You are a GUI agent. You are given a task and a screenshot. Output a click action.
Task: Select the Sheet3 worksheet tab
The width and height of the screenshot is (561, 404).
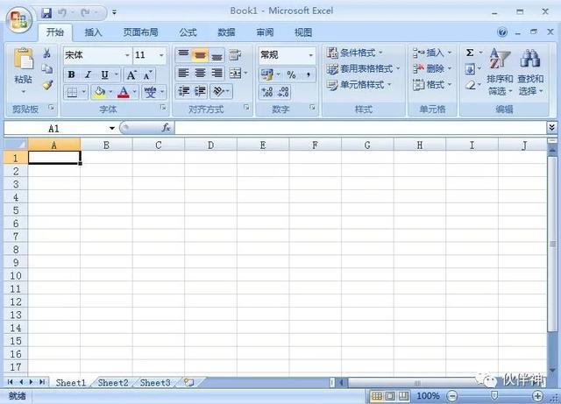click(155, 383)
